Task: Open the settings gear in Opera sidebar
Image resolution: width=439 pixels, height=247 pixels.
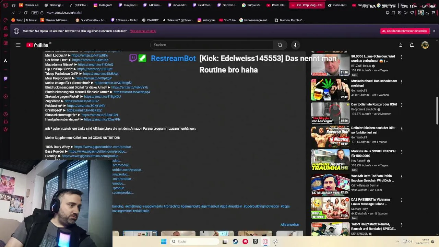Action: click(5, 129)
